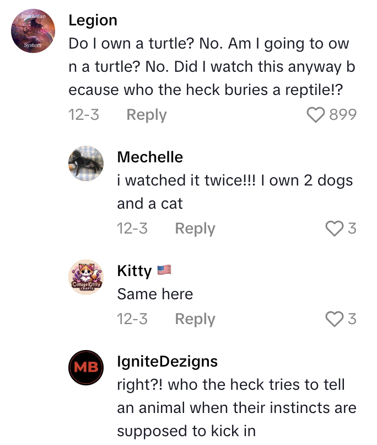Like Legion's comment with the heart icon

pos(315,114)
